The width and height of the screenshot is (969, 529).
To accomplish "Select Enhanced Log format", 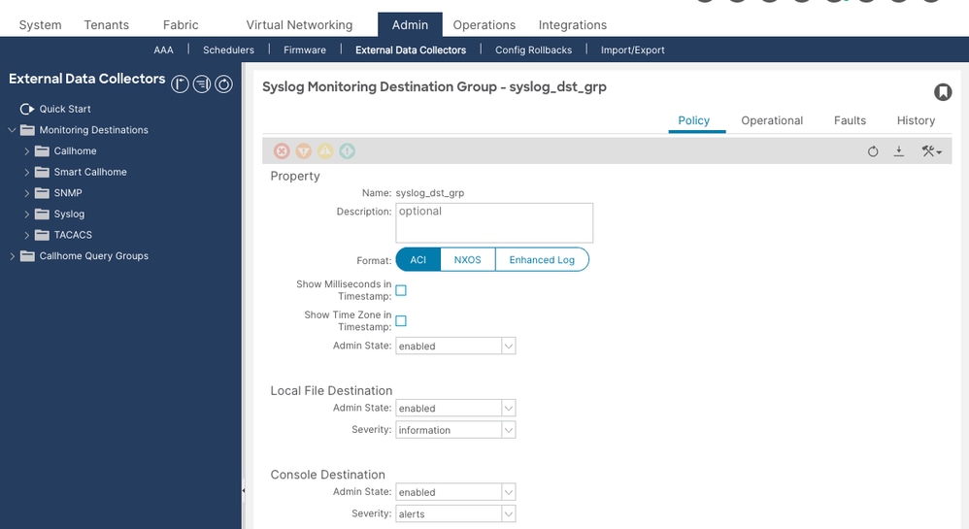I will tap(542, 259).
